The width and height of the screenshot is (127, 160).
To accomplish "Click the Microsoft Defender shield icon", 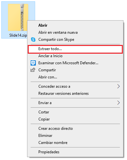I will [x=33, y=63].
